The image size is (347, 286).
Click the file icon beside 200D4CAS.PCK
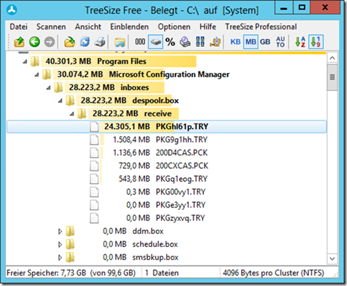tap(95, 153)
